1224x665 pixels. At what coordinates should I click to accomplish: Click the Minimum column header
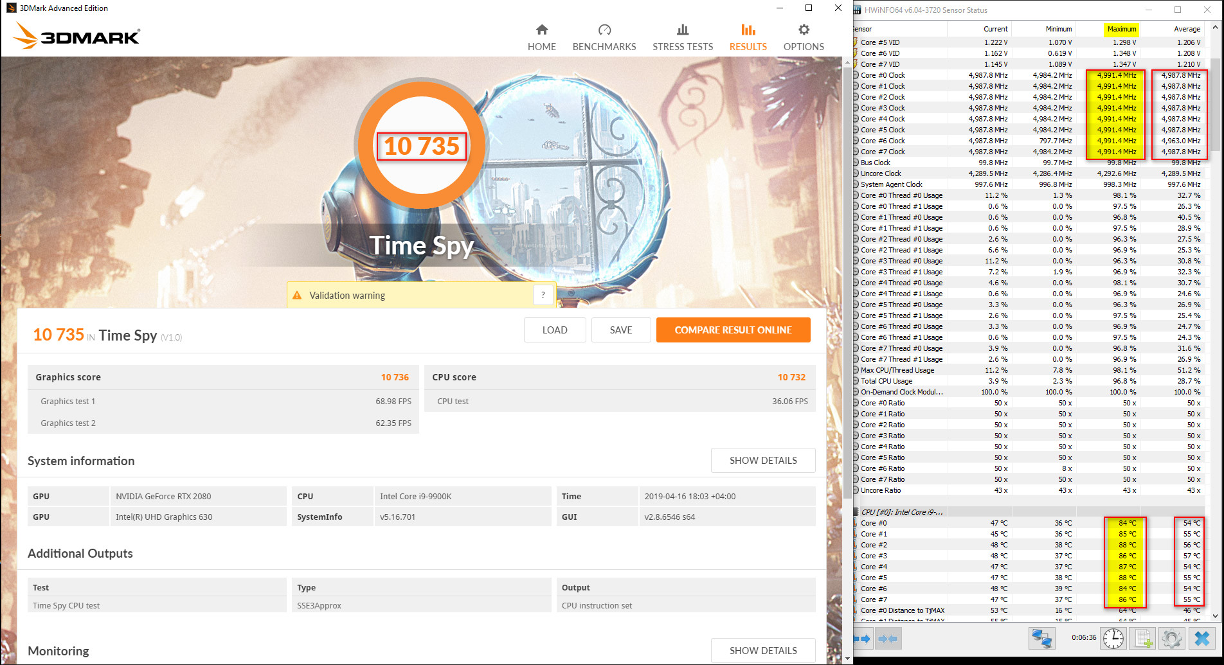(x=1043, y=29)
